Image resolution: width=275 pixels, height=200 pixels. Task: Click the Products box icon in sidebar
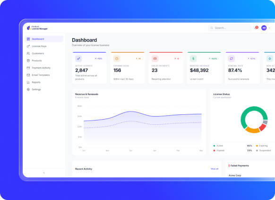(x=28, y=61)
